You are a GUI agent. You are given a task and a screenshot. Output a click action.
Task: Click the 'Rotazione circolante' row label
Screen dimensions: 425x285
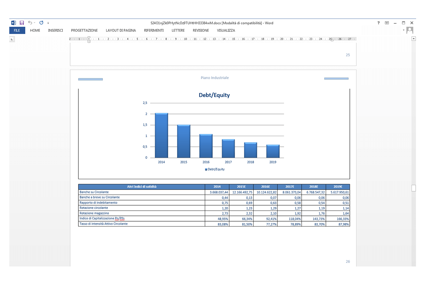[x=94, y=208]
